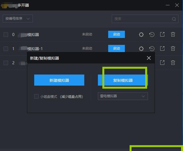Click the (减少磁盘占用) label

pyautogui.click(x=71, y=97)
